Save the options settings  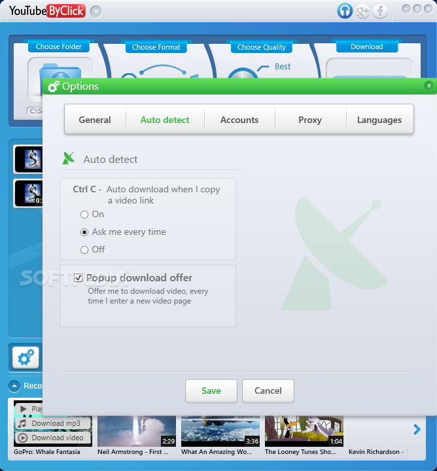[x=211, y=391]
